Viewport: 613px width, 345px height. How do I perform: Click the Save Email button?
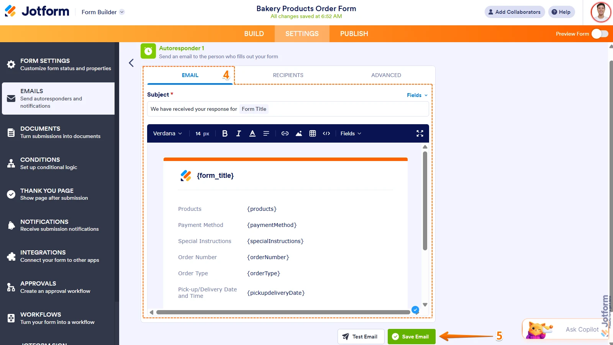411,337
